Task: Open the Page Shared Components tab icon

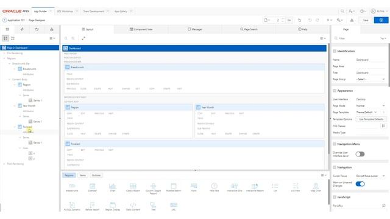Action: click(51, 29)
